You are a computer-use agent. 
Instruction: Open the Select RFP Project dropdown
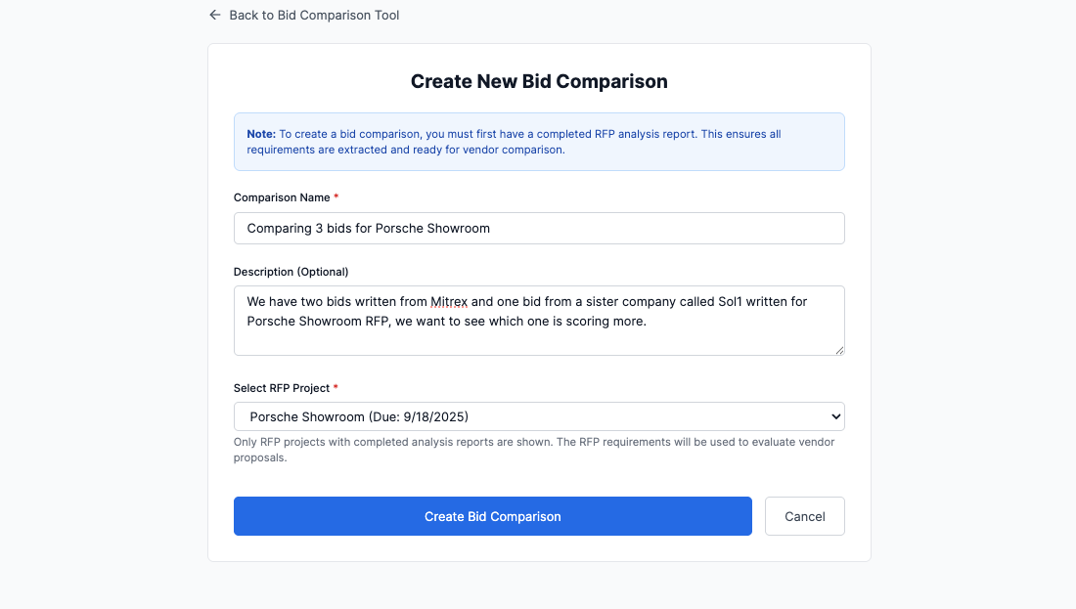[539, 416]
